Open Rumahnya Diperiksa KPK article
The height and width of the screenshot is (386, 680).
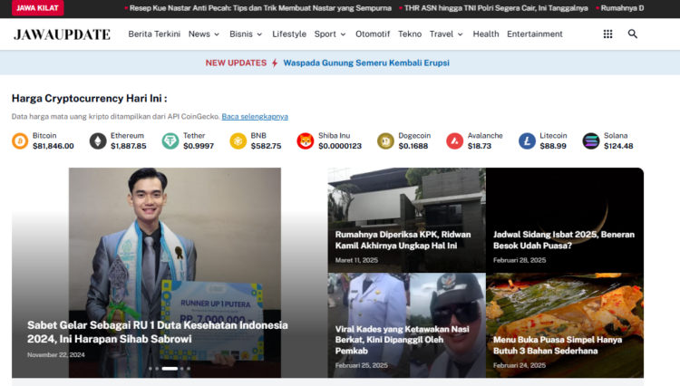[403, 240]
